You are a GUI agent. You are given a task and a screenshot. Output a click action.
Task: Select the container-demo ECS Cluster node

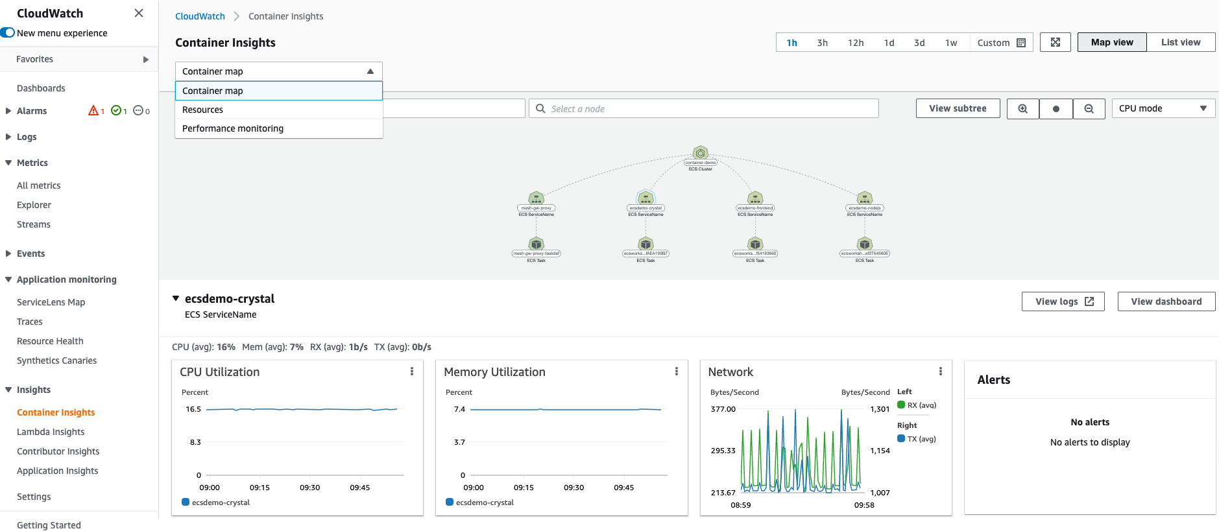(700, 153)
